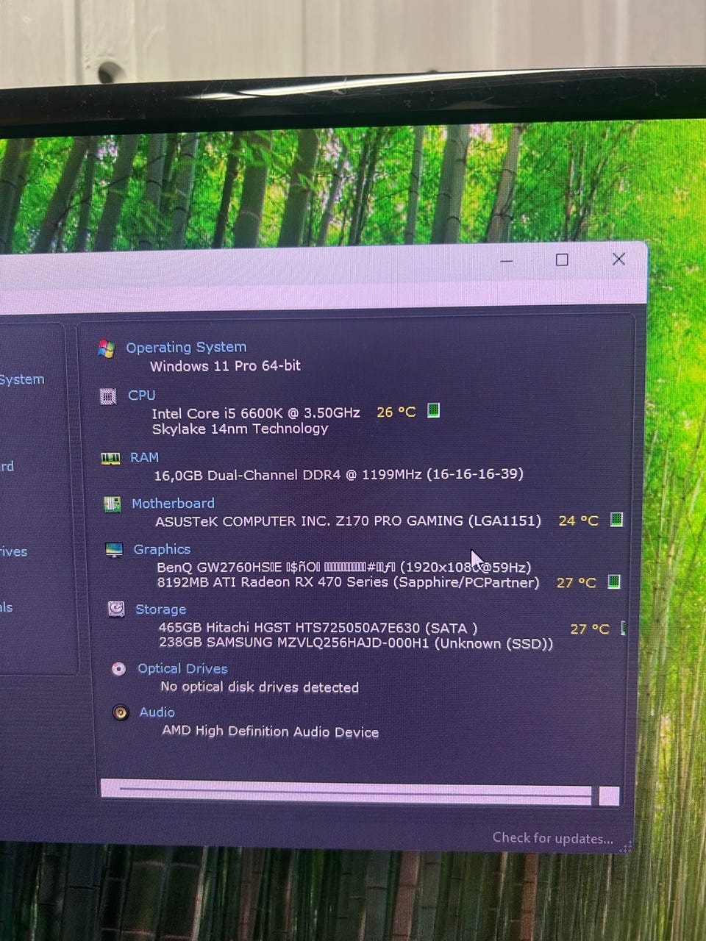Click the green temperature icon beside motherboard 24 °C
The width and height of the screenshot is (706, 941).
[616, 520]
